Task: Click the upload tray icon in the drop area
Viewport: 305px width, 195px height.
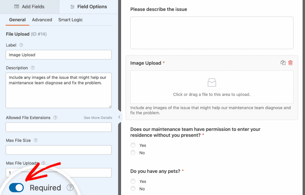Action: [212, 82]
